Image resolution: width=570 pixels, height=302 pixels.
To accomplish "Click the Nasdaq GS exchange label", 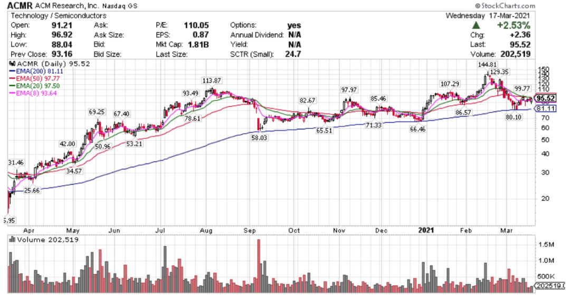I will point(120,6).
